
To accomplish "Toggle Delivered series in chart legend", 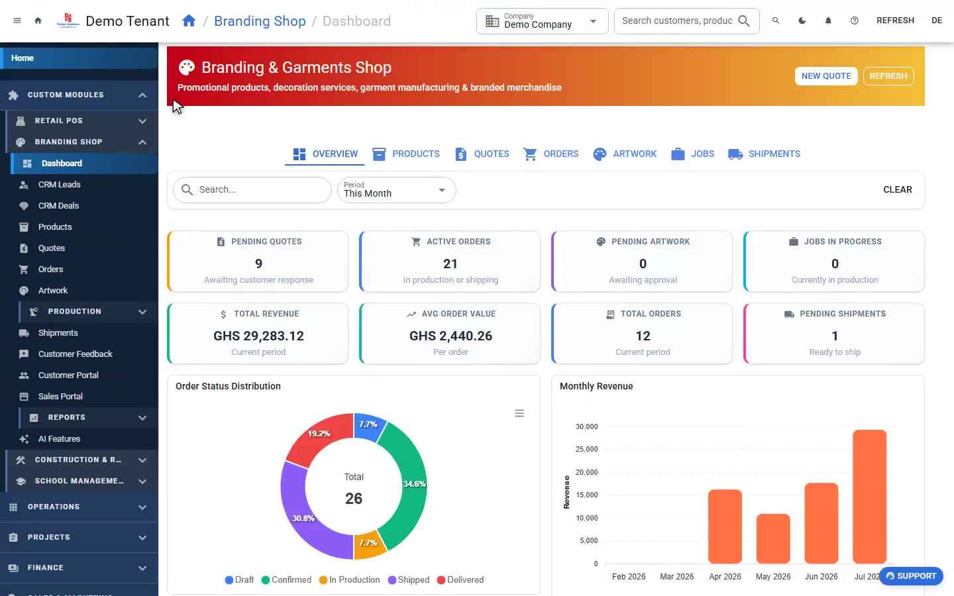I will (460, 579).
